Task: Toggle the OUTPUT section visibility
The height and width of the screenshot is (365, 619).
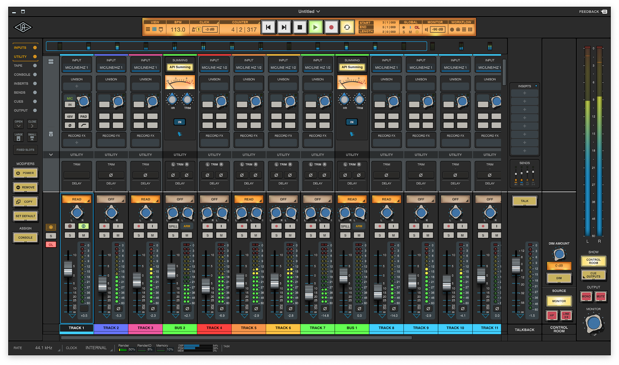Action: click(x=35, y=110)
